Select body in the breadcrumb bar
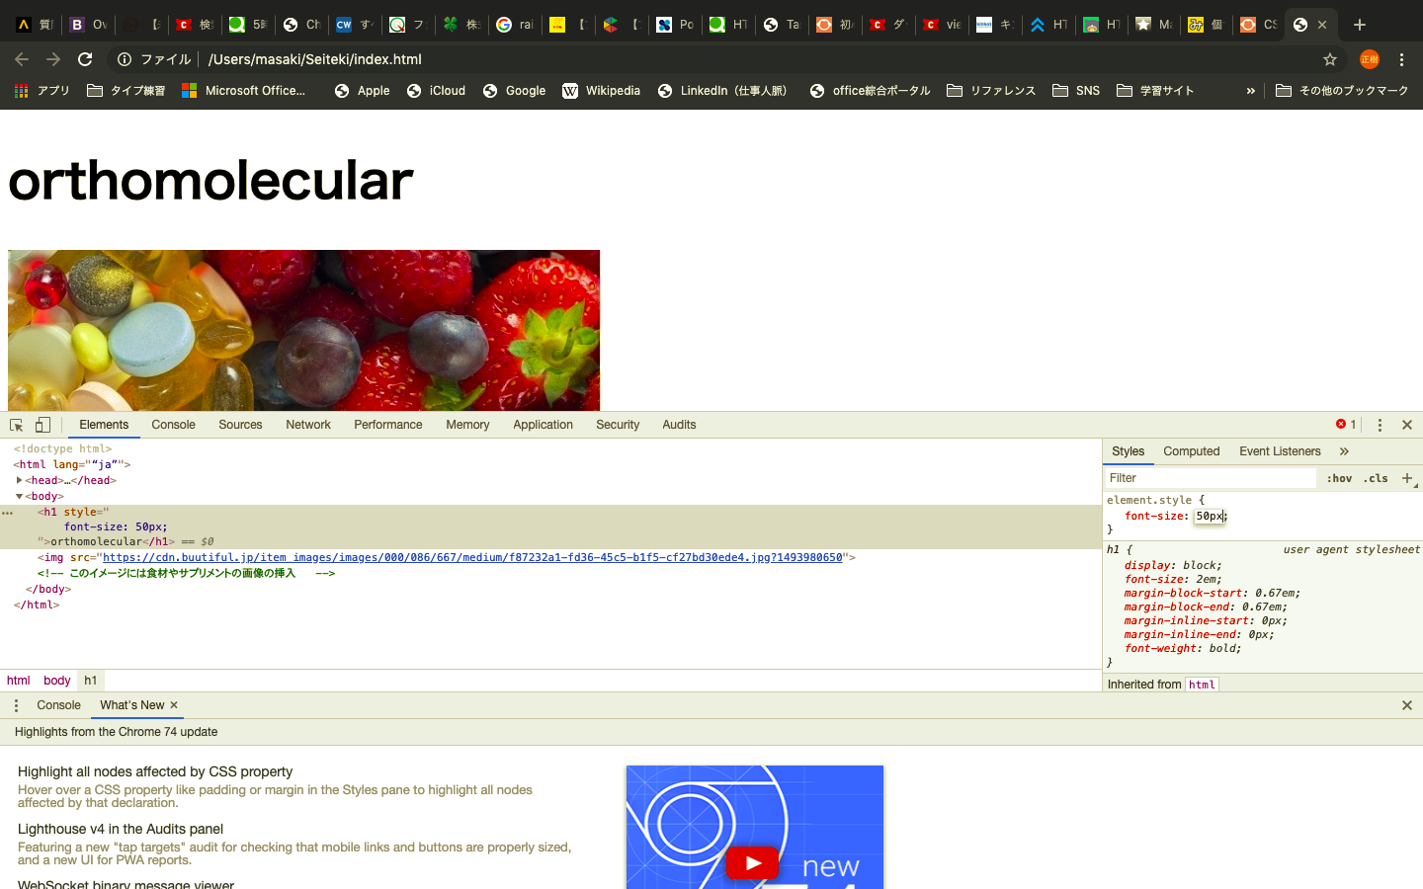 [x=56, y=681]
